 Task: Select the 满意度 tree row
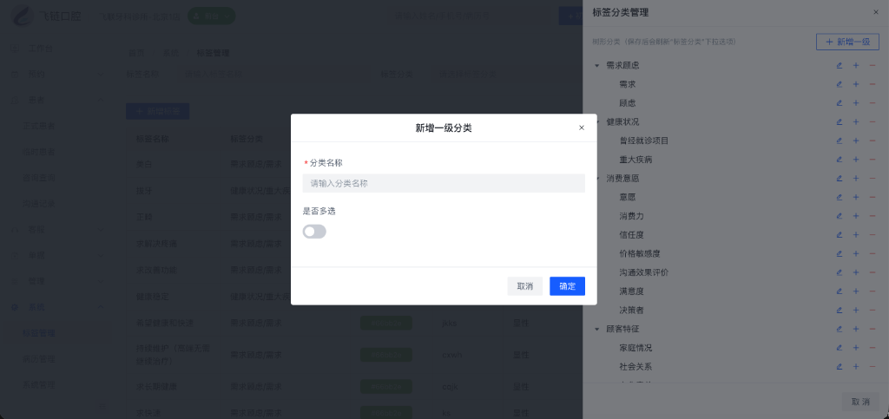coord(631,291)
